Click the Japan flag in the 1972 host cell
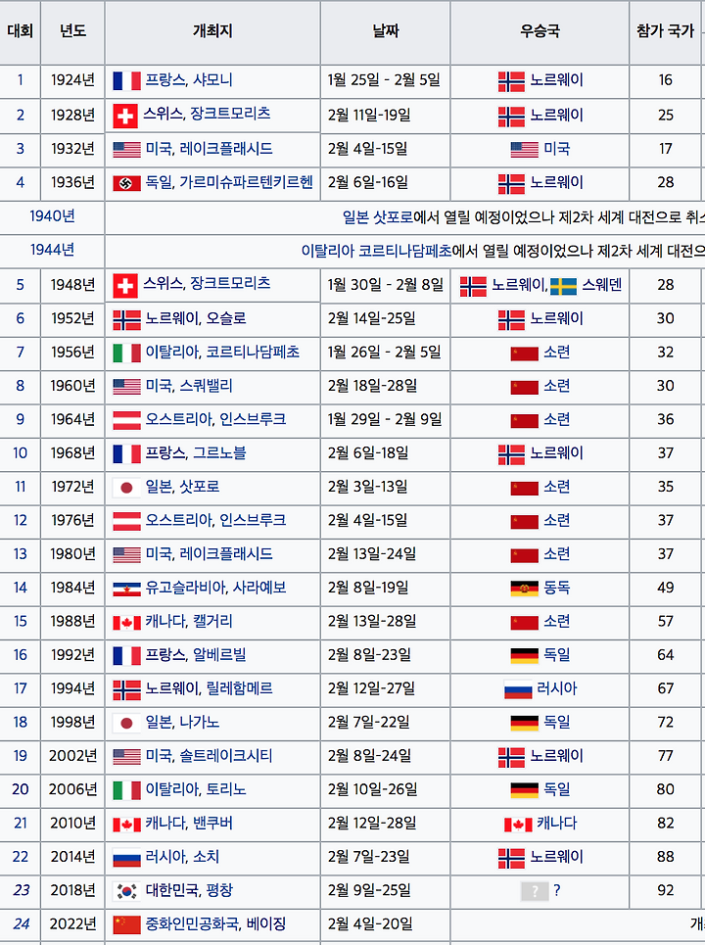 (126, 488)
